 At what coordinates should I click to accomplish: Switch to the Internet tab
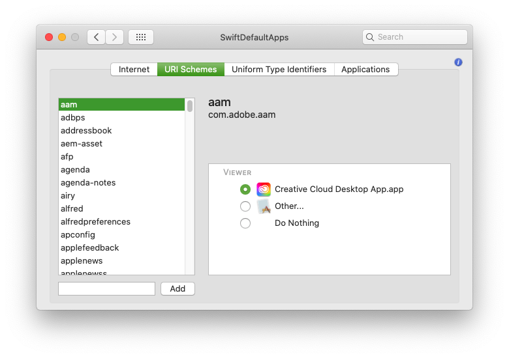coord(134,69)
